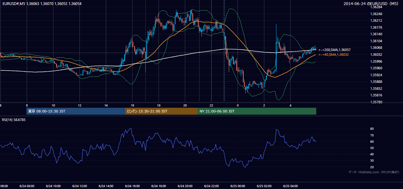Viewport: 403px width, 189px height.
Task: Click the 1.35960 price axis label
Action: point(376,68)
